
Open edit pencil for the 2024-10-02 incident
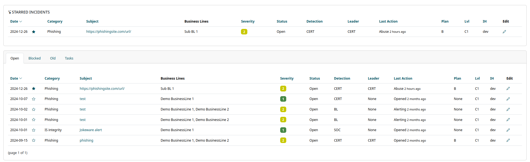pyautogui.click(x=508, y=109)
